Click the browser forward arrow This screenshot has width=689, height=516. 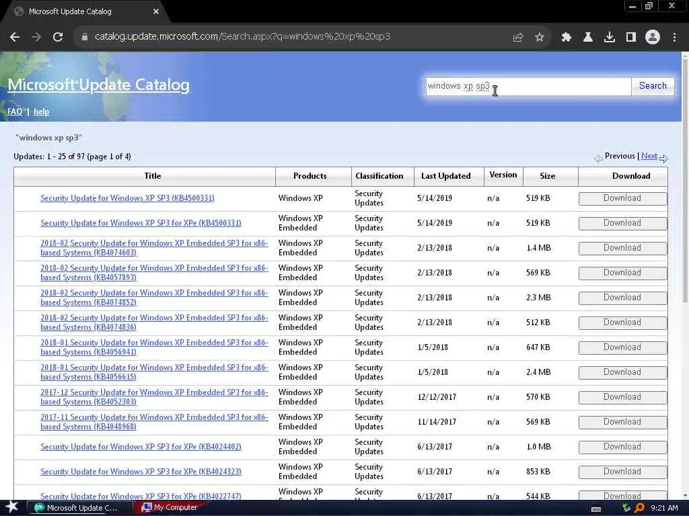[36, 38]
